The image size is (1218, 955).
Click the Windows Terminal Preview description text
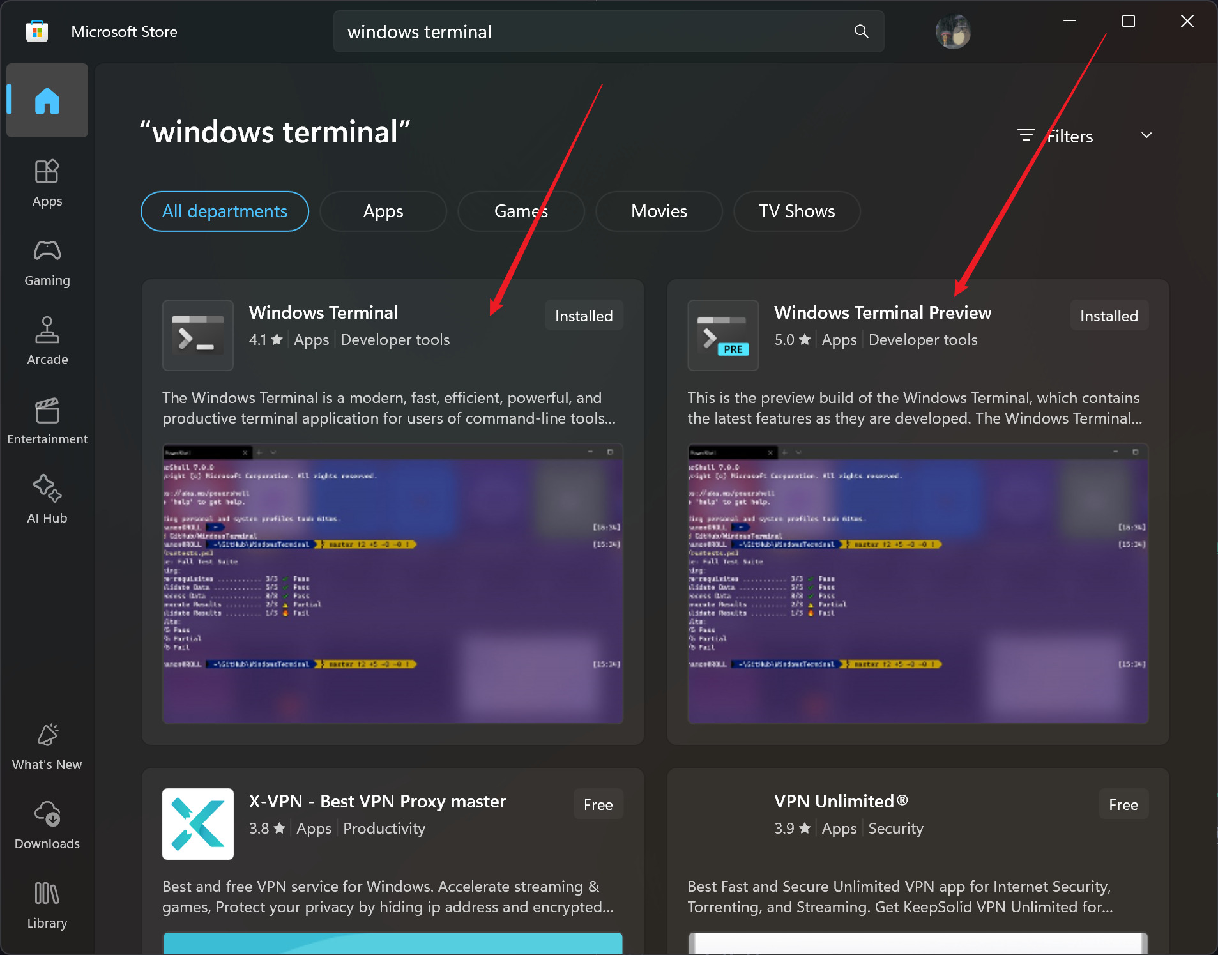(915, 408)
